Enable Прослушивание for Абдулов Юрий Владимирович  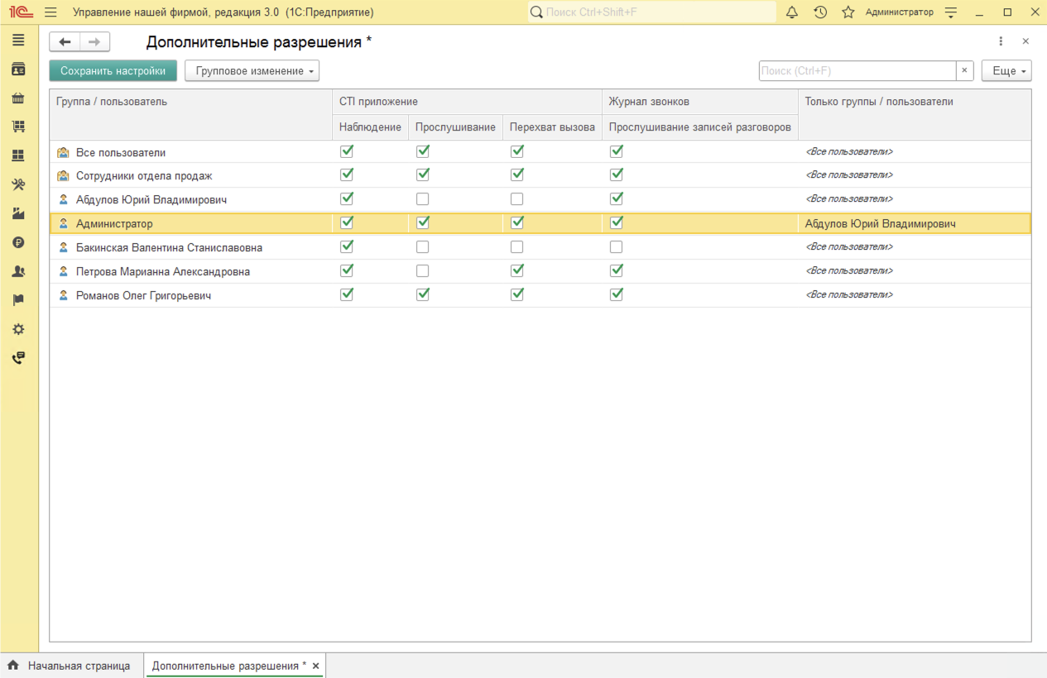[x=423, y=199]
